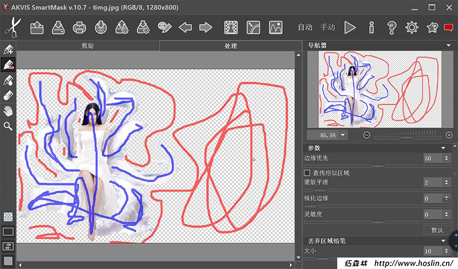Click the globe publish icon
This screenshot has width=458, height=269.
point(101,27)
